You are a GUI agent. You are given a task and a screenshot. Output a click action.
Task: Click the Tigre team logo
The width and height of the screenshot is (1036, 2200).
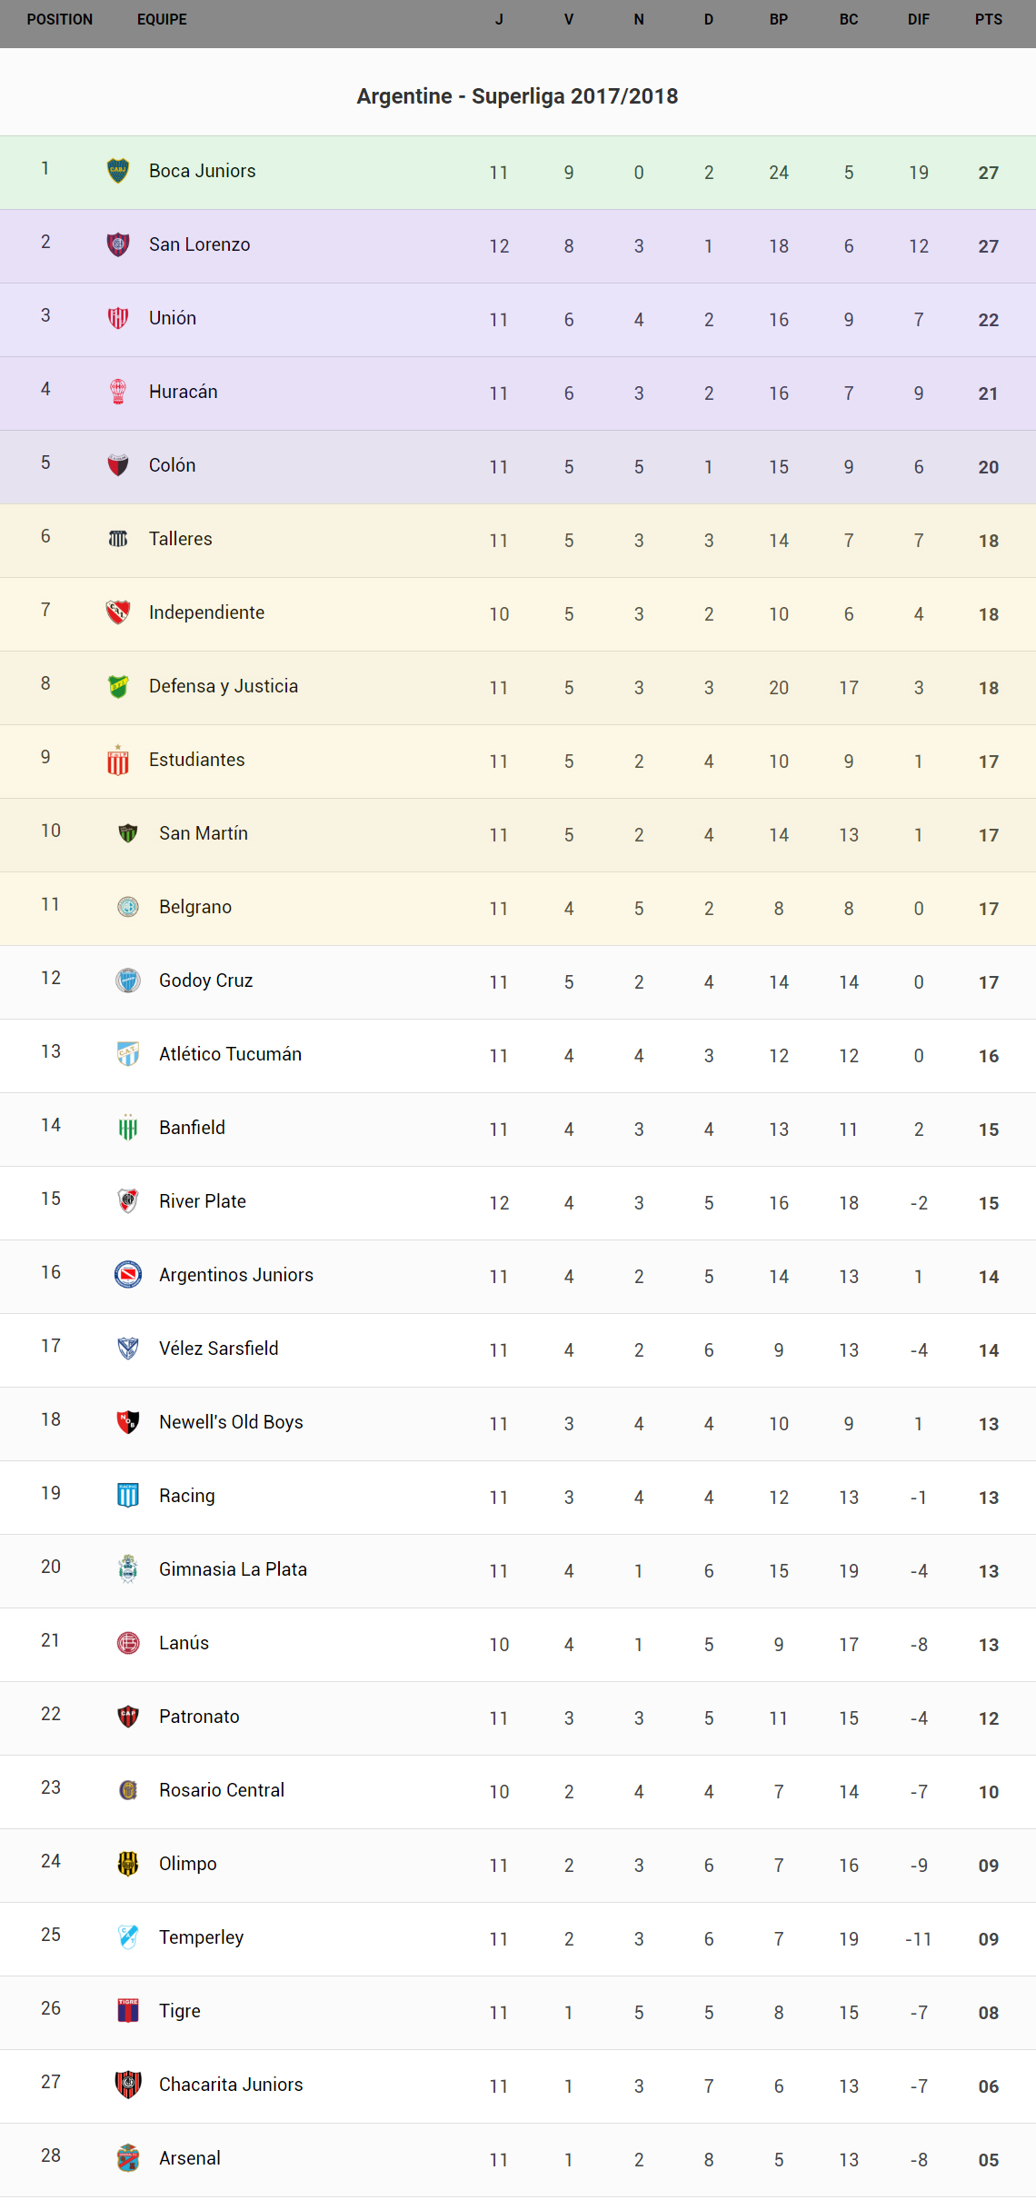tap(128, 2011)
